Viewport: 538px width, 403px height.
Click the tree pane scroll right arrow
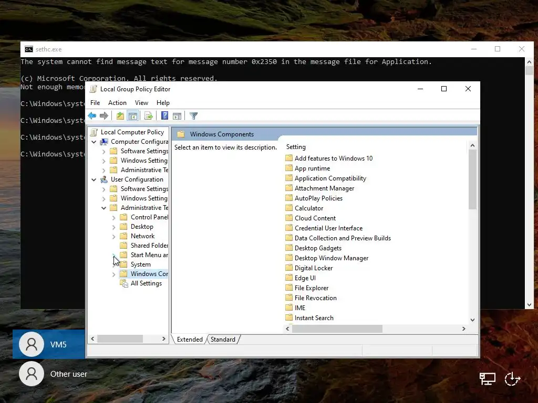(x=164, y=338)
